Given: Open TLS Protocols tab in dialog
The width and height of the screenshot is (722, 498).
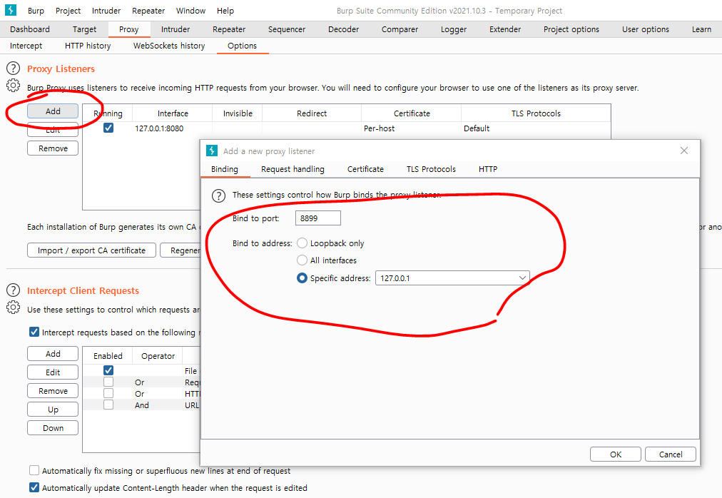Looking at the screenshot, I should [431, 169].
